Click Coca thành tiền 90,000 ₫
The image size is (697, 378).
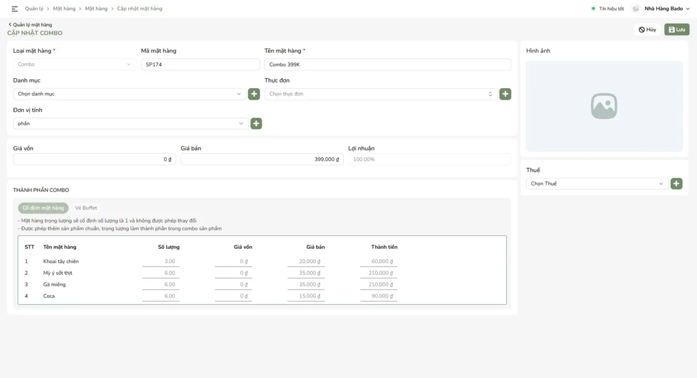379,296
